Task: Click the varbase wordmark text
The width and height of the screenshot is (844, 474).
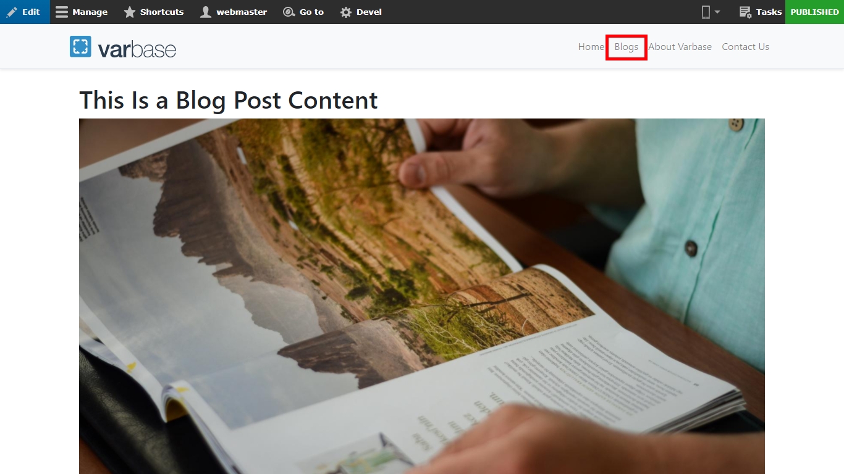Action: click(x=137, y=49)
